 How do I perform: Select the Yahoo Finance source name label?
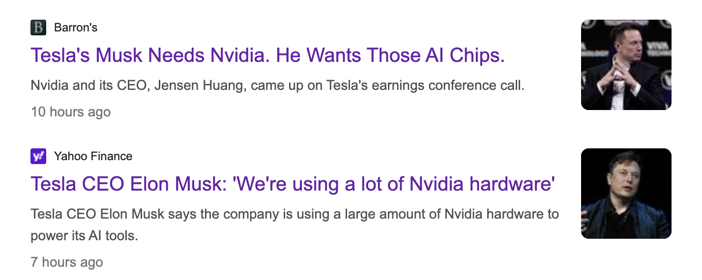click(93, 156)
